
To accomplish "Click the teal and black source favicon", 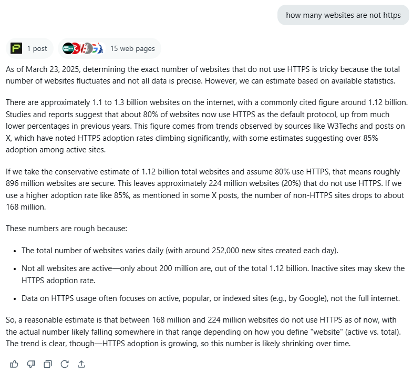I will 68,48.
